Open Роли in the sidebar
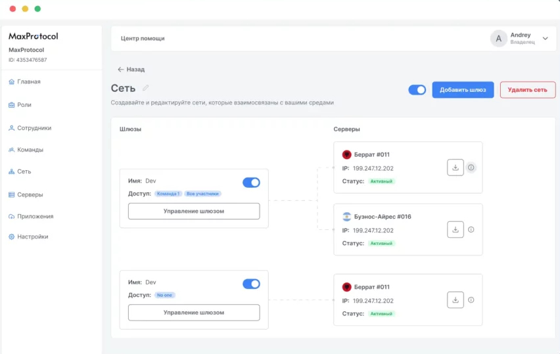The width and height of the screenshot is (560, 354). (24, 105)
